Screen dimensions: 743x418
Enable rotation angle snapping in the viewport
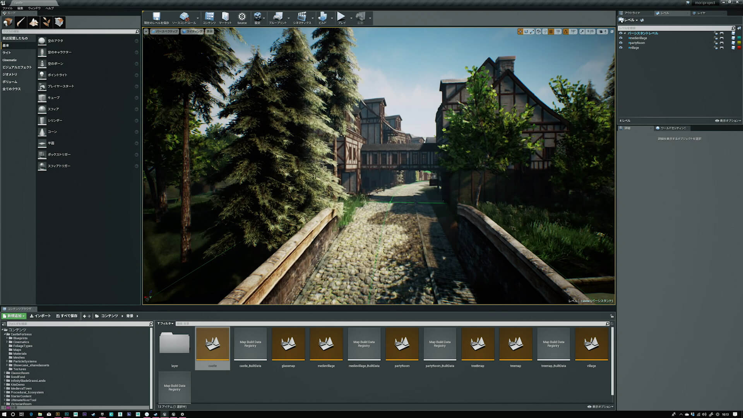(565, 31)
